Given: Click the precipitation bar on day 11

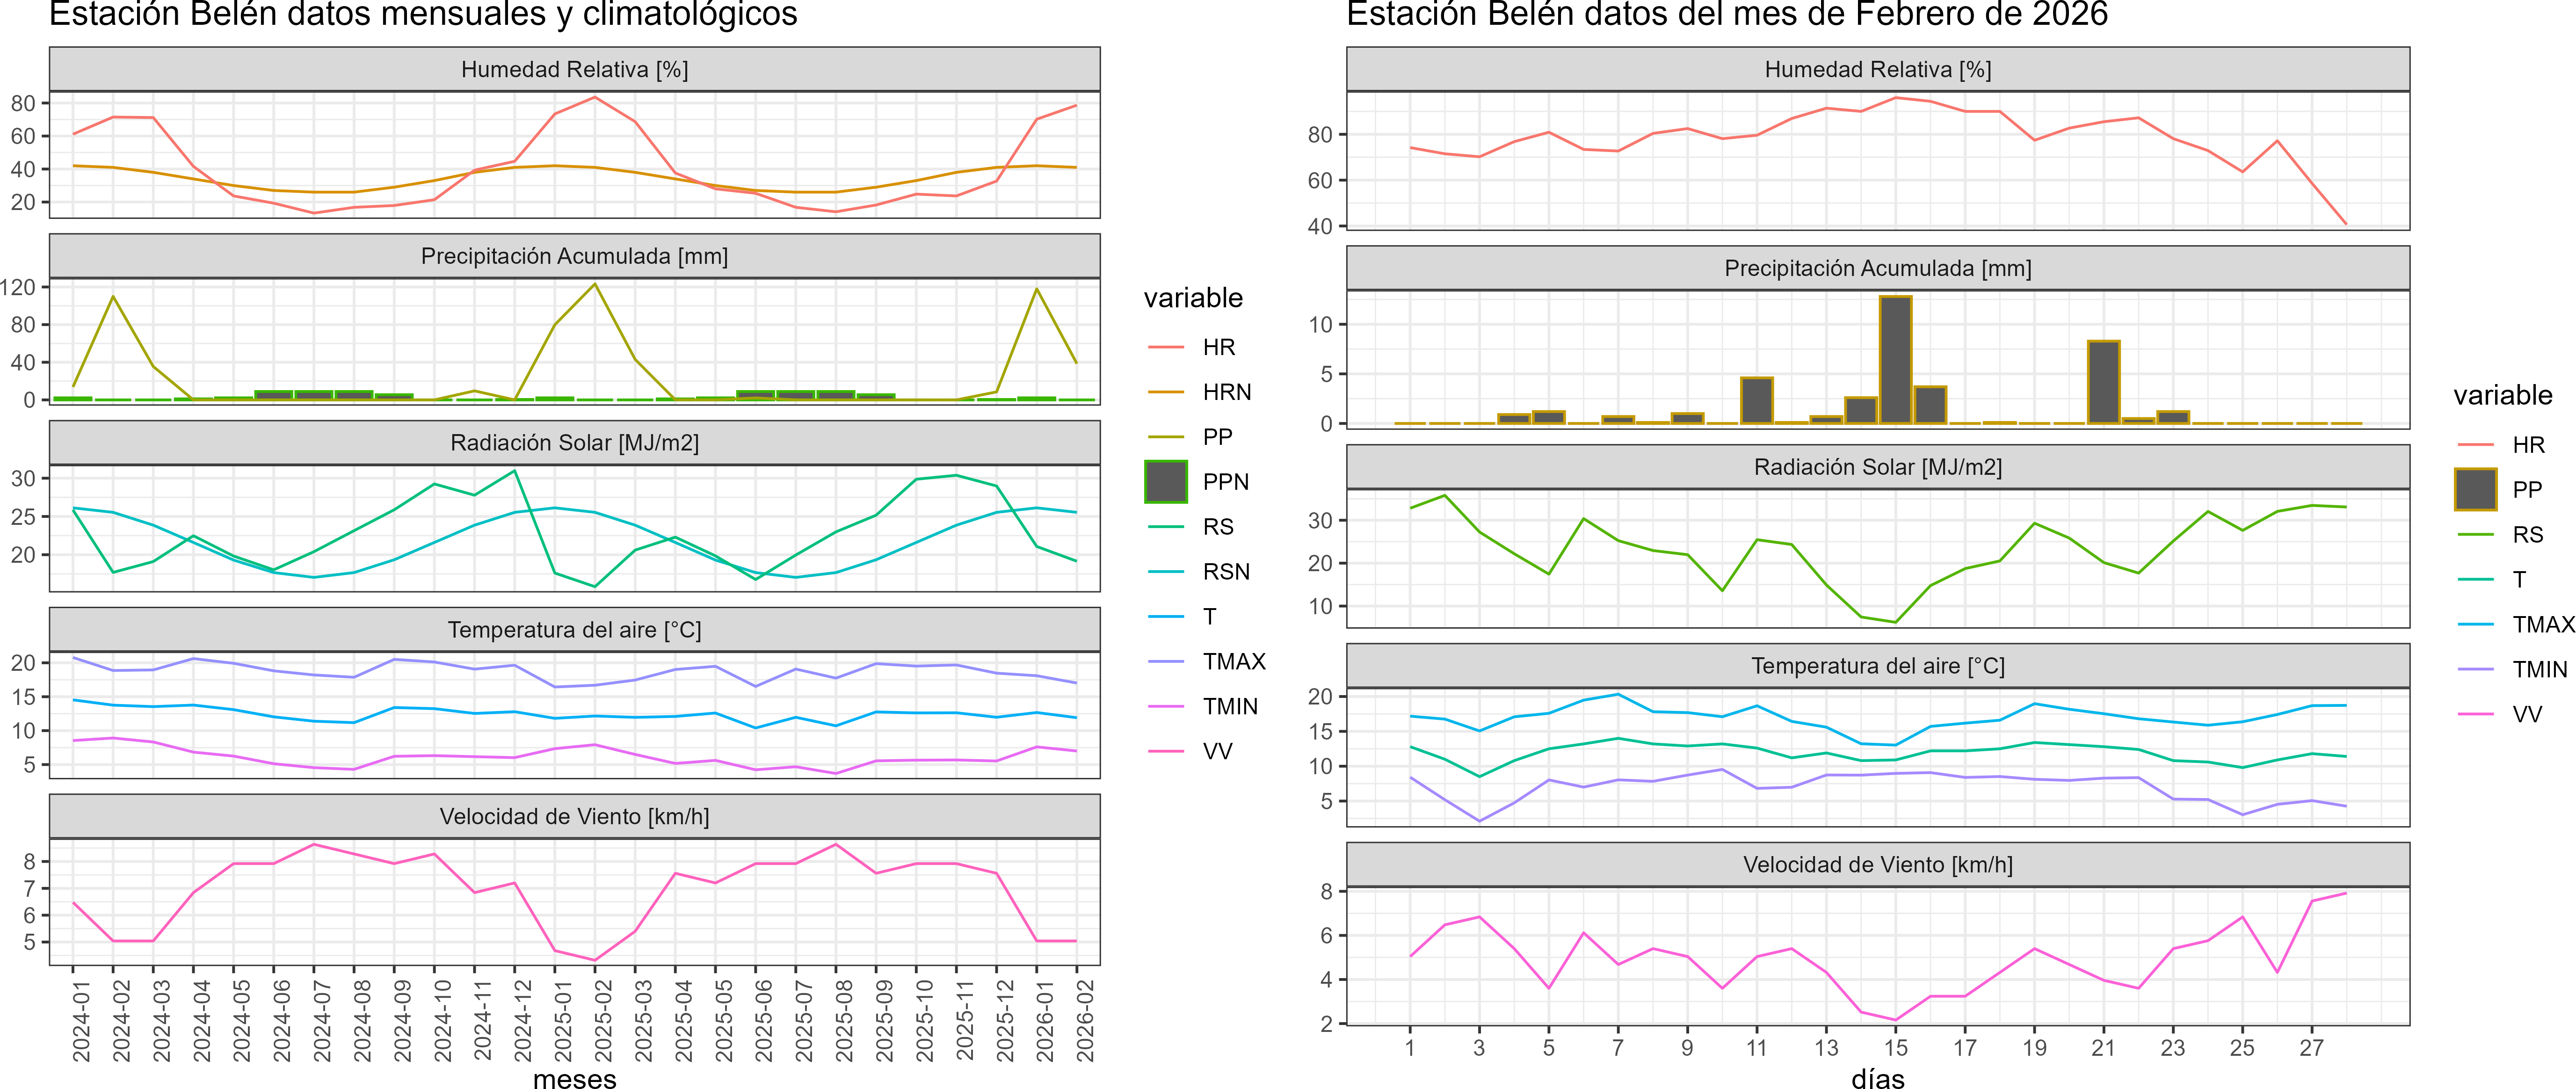Looking at the screenshot, I should (1756, 400).
